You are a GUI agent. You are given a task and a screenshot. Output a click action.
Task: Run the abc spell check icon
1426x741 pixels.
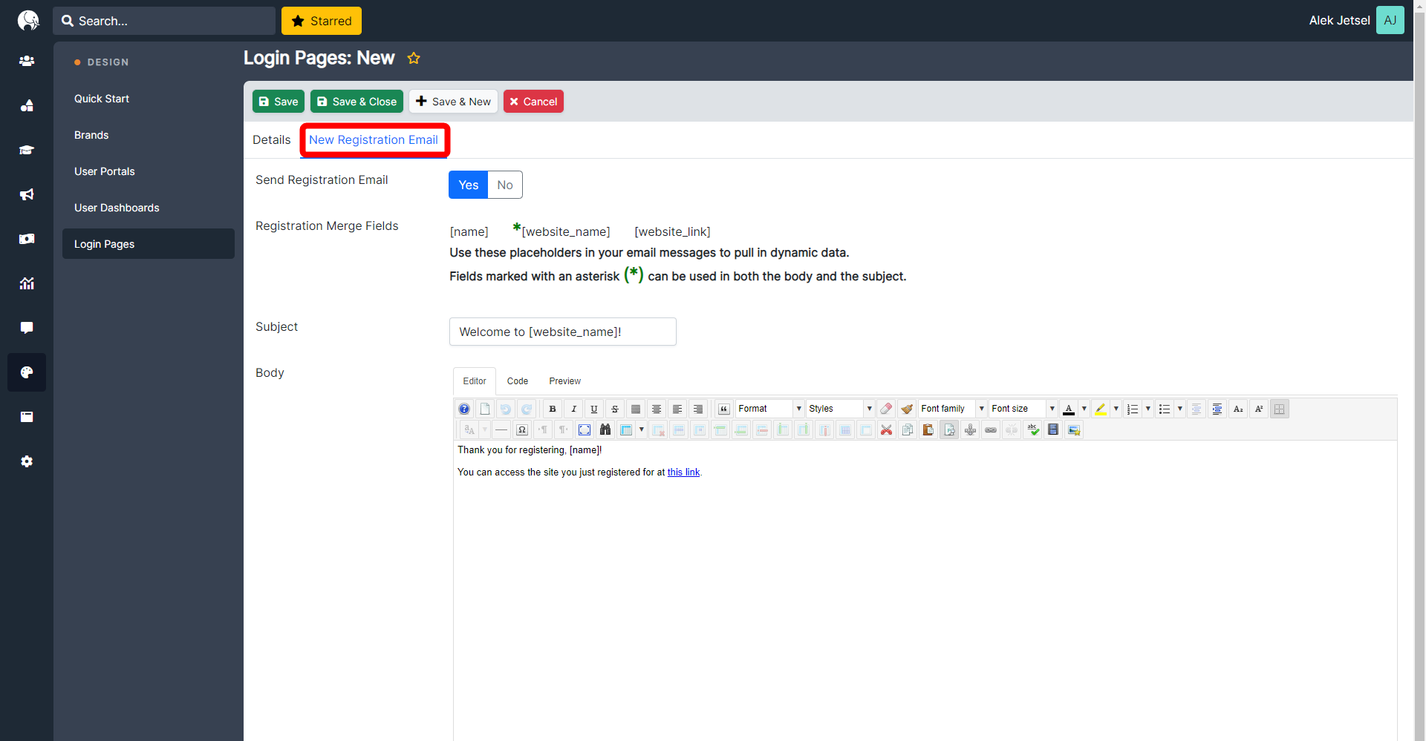pyautogui.click(x=1032, y=429)
